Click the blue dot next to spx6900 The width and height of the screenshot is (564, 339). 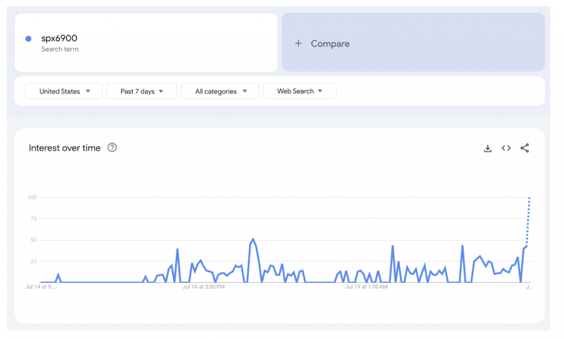29,39
